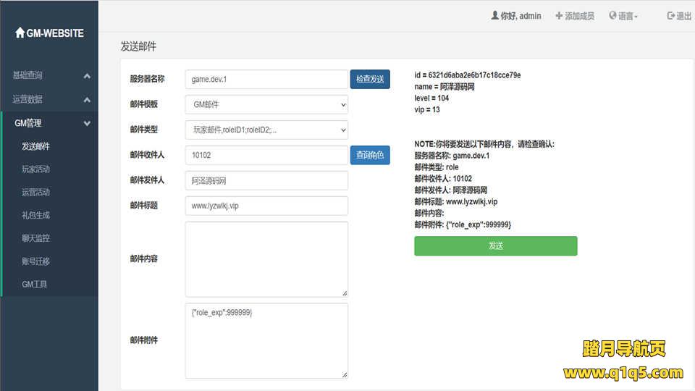Click inside the 邮件内容 text area
This screenshot has width=695, height=391.
tap(266, 258)
